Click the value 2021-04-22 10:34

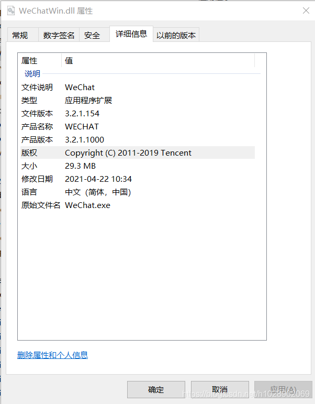tap(98, 179)
